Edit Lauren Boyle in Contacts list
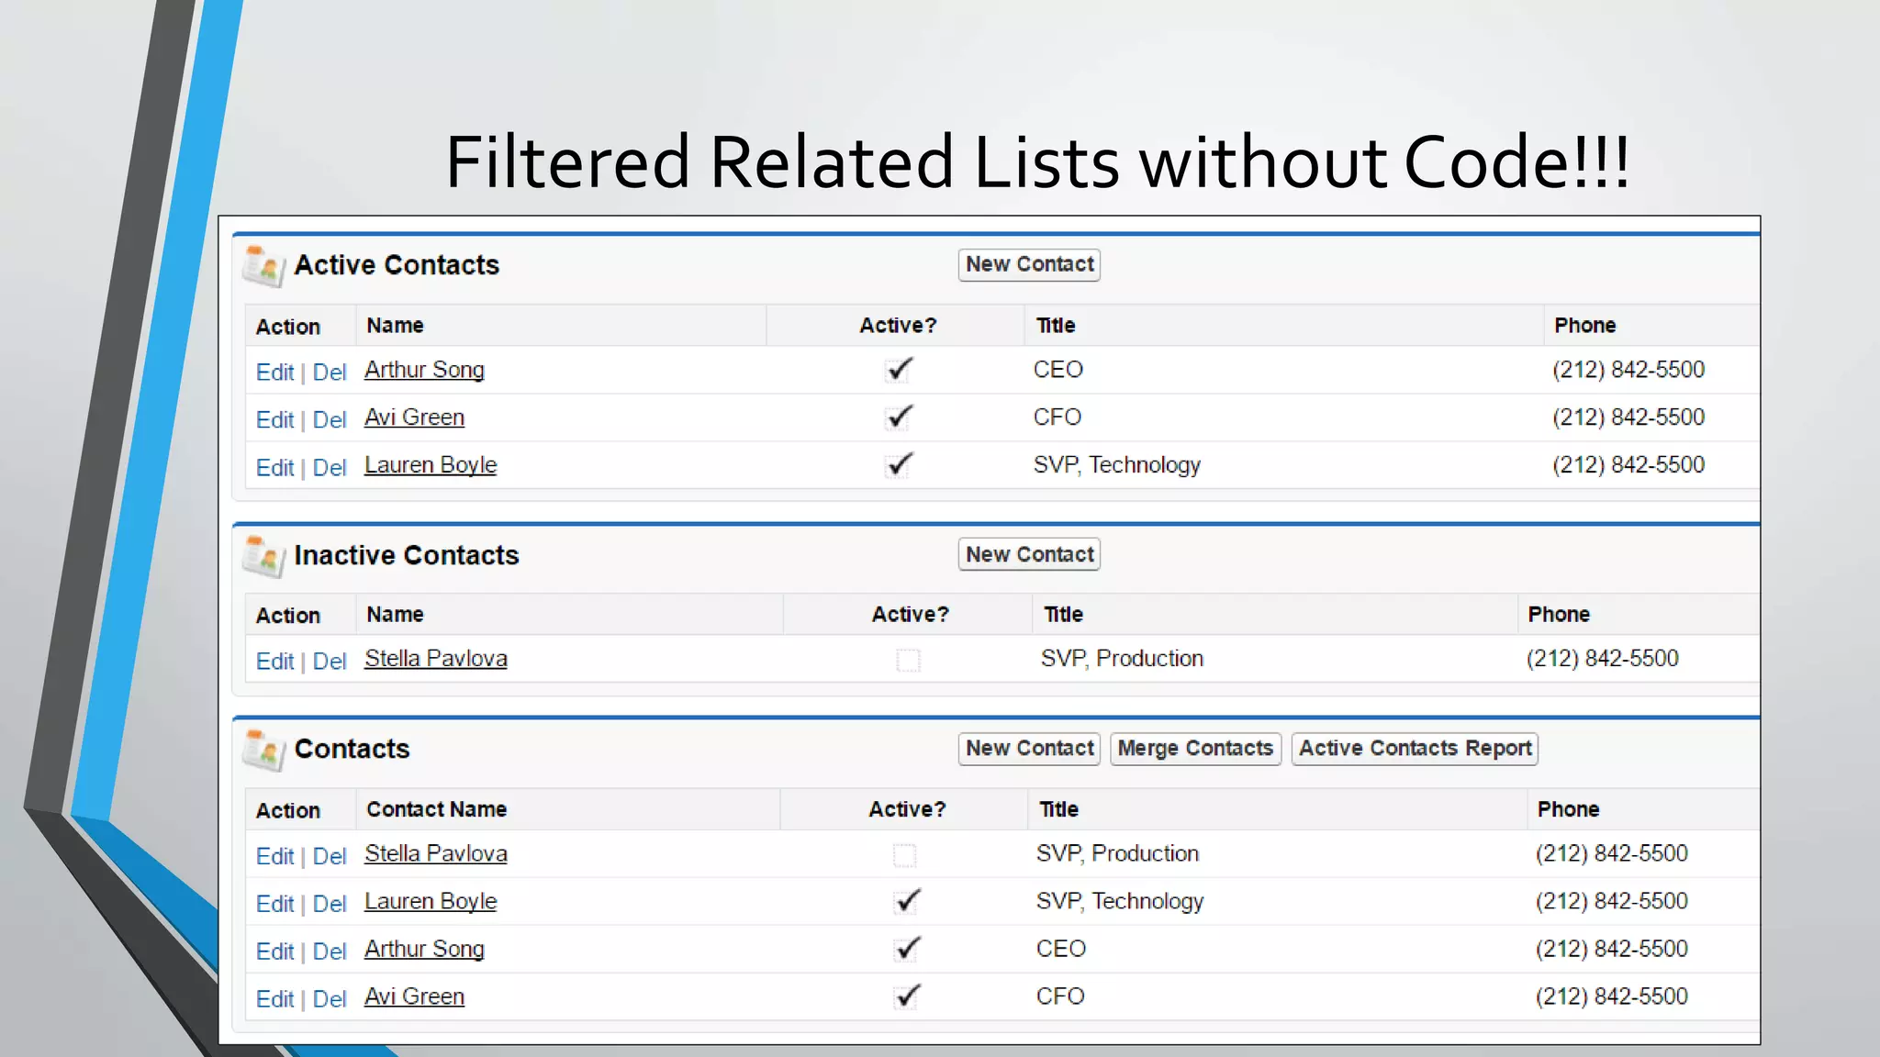Viewport: 1880px width, 1057px height. (x=274, y=905)
